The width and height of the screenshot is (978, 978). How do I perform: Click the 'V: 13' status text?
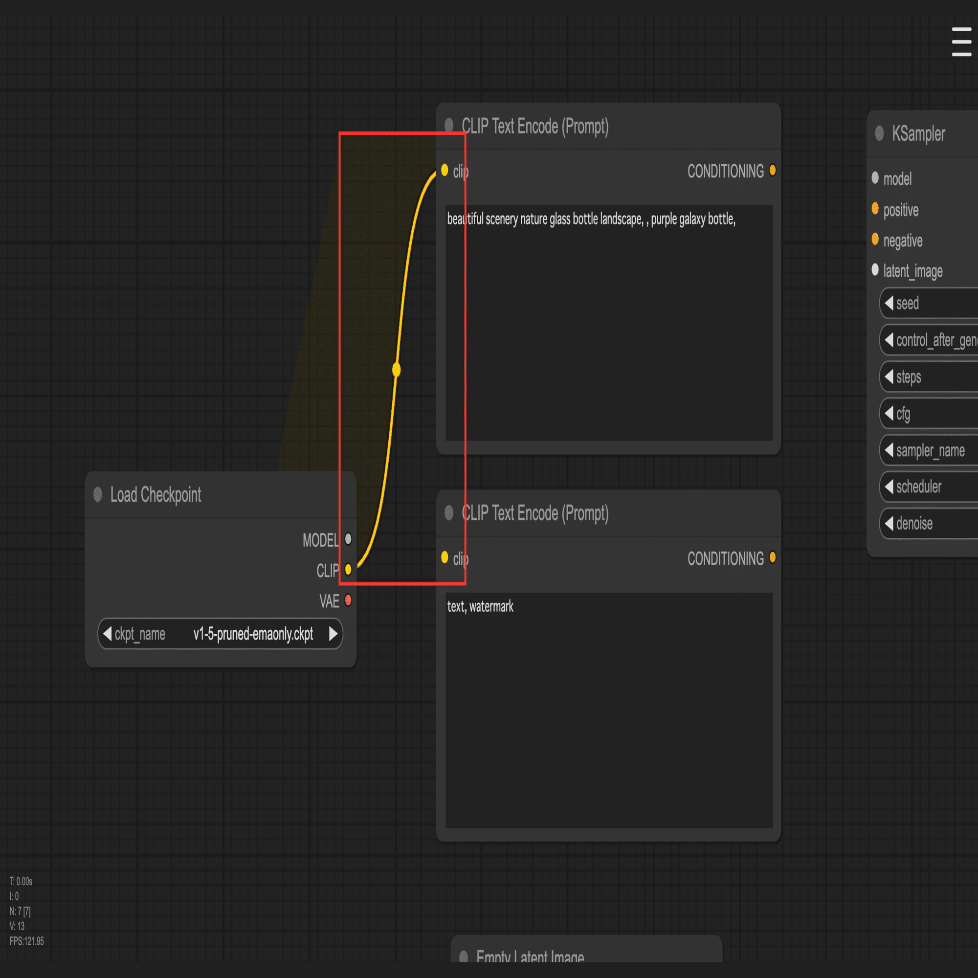coord(17,926)
